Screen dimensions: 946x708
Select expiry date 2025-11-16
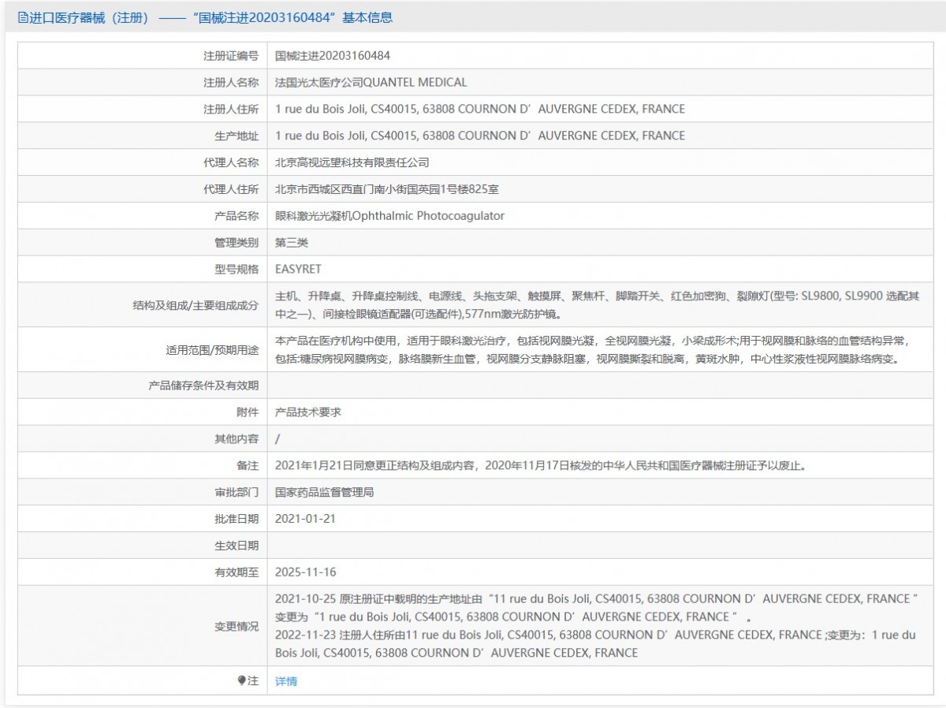coord(305,572)
